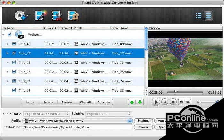The image size is (224, 140).
Task: Uncheck the Title_89 checkbox
Action: click(14, 44)
